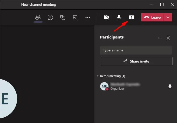Open the breakout rooms icon

[75, 17]
